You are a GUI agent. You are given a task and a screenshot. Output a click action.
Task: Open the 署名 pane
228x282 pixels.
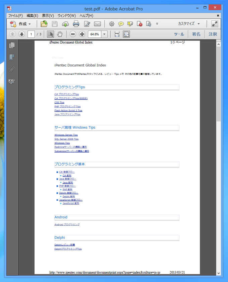(x=196, y=34)
